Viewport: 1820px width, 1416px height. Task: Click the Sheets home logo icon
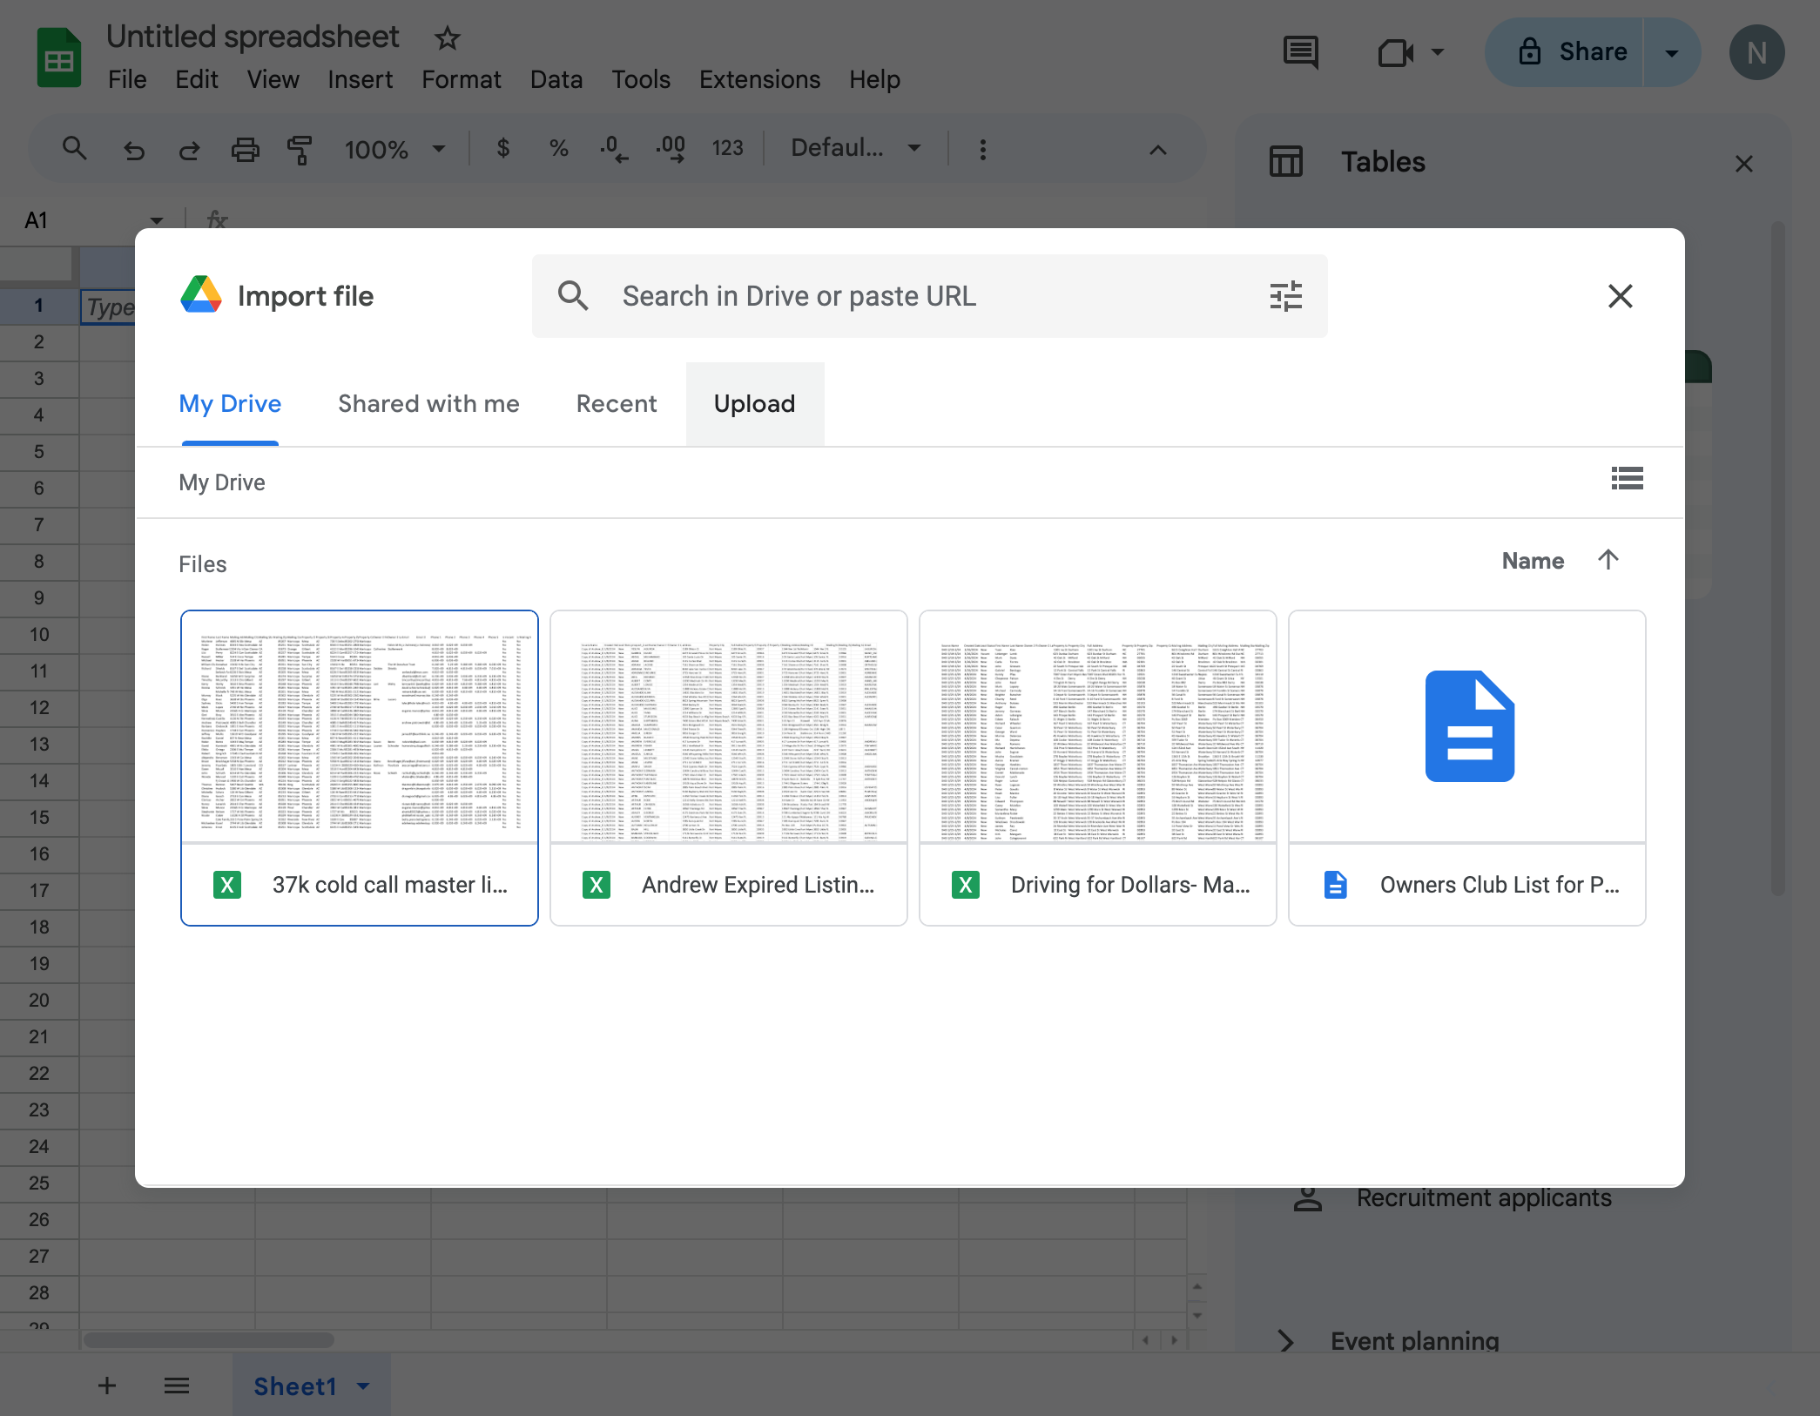(x=59, y=57)
